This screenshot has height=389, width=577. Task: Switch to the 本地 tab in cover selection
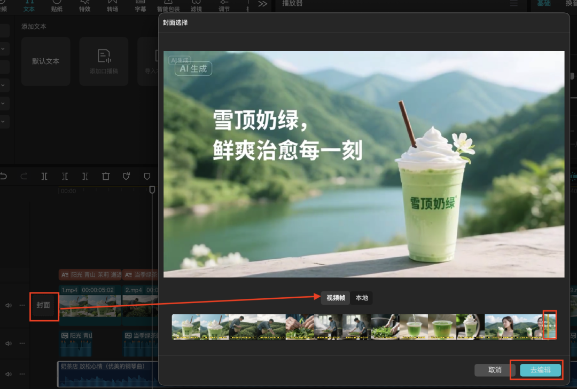coord(361,298)
